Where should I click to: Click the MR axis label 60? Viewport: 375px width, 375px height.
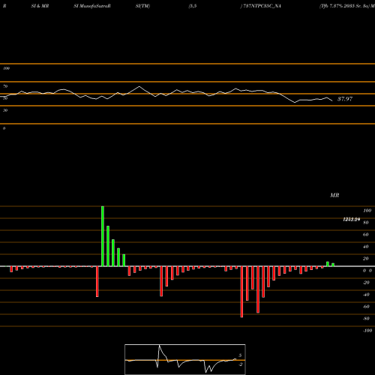[366, 235]
